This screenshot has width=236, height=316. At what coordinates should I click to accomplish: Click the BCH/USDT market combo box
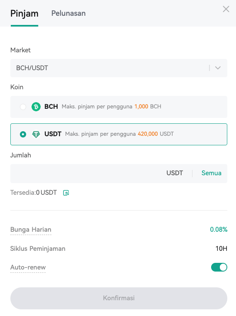119,68
